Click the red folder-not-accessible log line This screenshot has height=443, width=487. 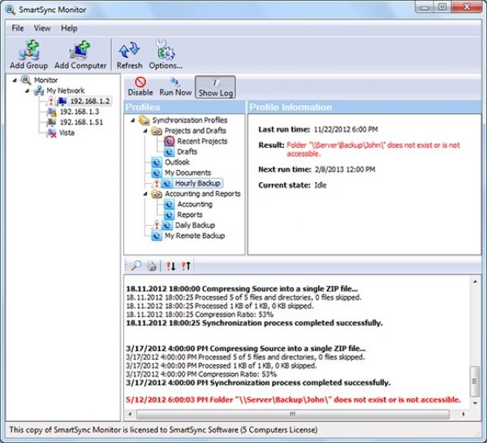pyautogui.click(x=293, y=400)
